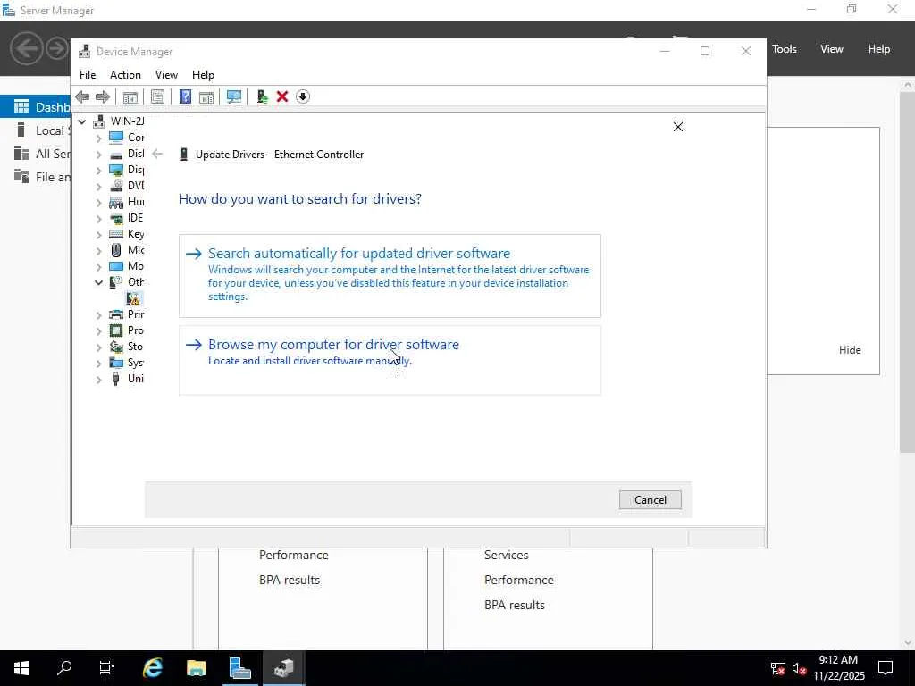Open the Action menu in Device Manager
The width and height of the screenshot is (915, 686).
(x=125, y=75)
